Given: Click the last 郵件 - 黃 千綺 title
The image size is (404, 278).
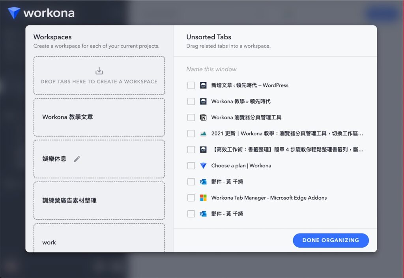Looking at the screenshot, I should click(x=227, y=214).
